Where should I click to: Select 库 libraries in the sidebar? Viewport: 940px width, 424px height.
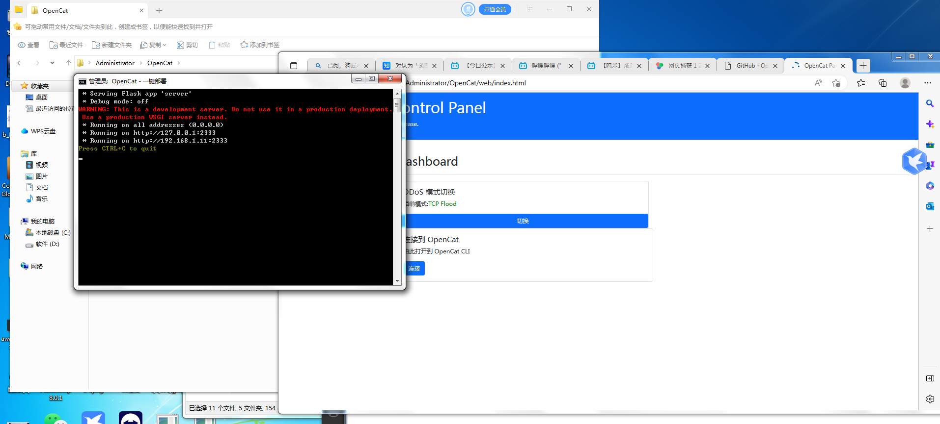point(33,153)
